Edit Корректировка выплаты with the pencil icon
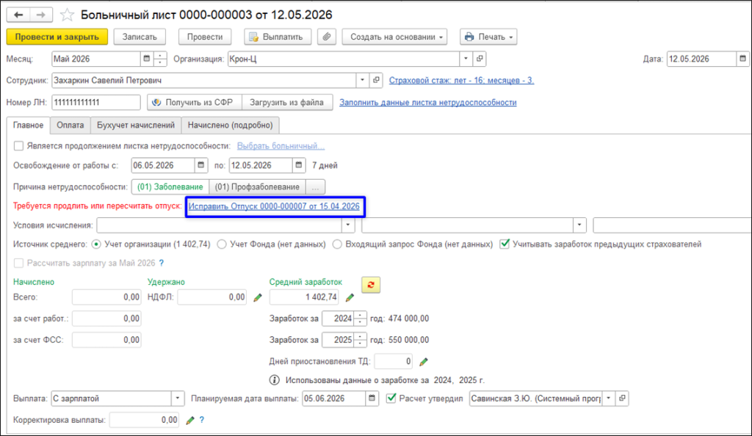Image resolution: width=752 pixels, height=436 pixels. coord(190,420)
